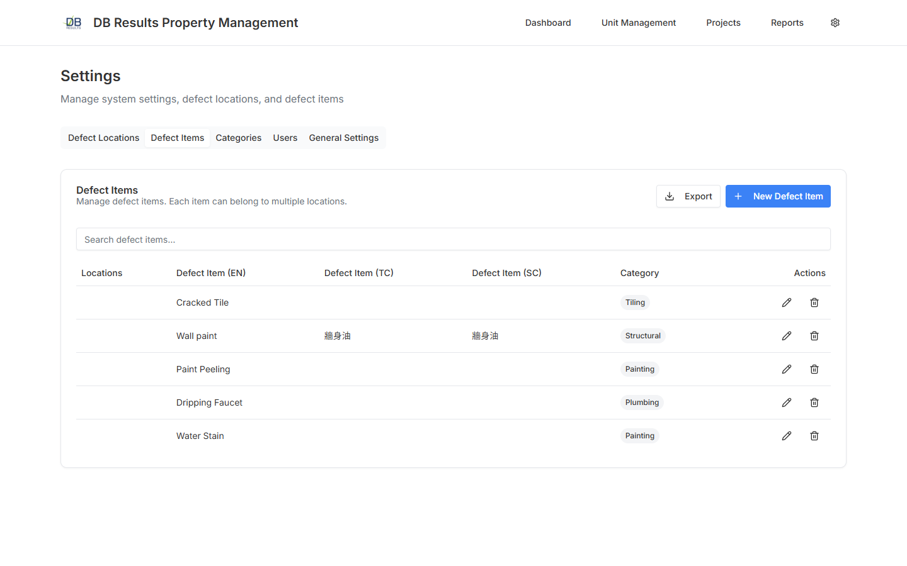
Task: Open the Reports page
Action: (787, 23)
